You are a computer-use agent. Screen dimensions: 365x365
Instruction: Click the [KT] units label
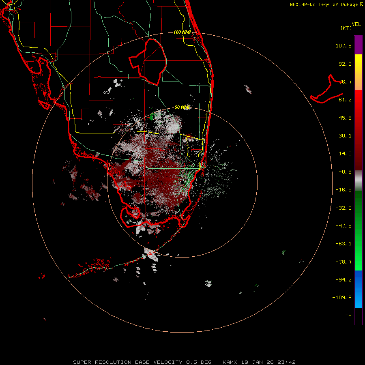click(x=346, y=28)
